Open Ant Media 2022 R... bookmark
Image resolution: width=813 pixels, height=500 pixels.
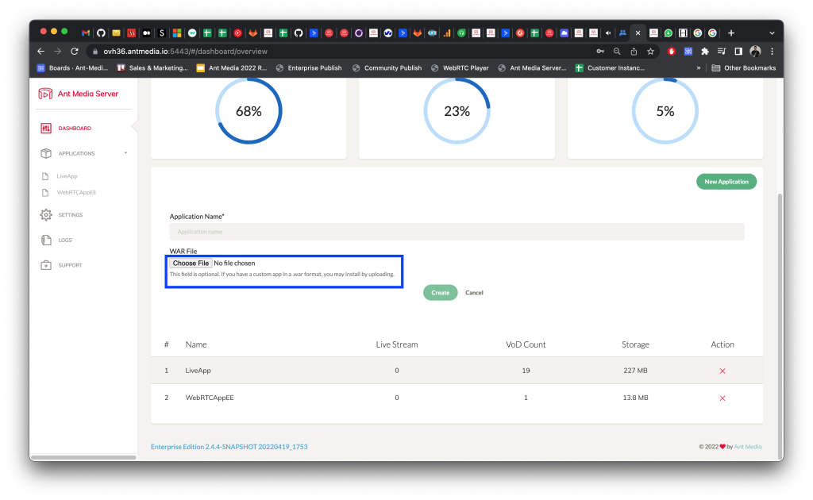(x=232, y=68)
